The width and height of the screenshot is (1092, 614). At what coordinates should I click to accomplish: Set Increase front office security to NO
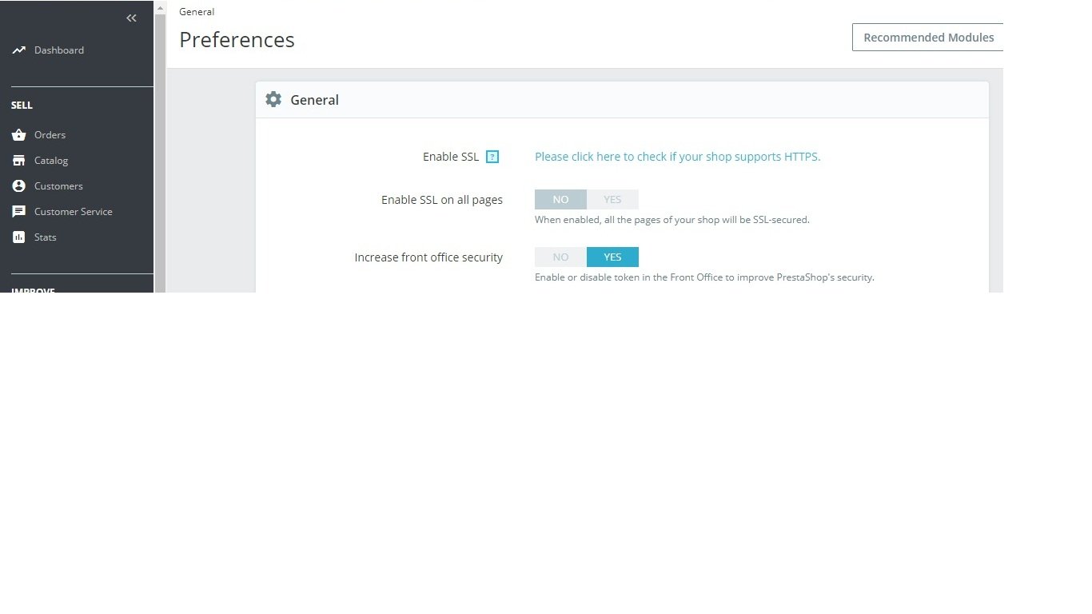pyautogui.click(x=560, y=257)
